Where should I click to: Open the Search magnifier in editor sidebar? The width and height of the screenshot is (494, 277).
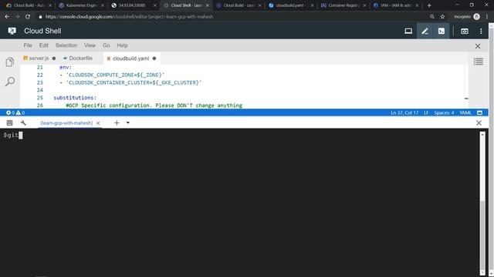pyautogui.click(x=10, y=82)
